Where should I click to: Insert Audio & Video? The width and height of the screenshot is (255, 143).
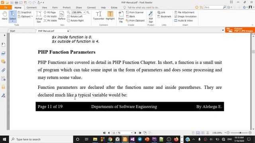183,21
